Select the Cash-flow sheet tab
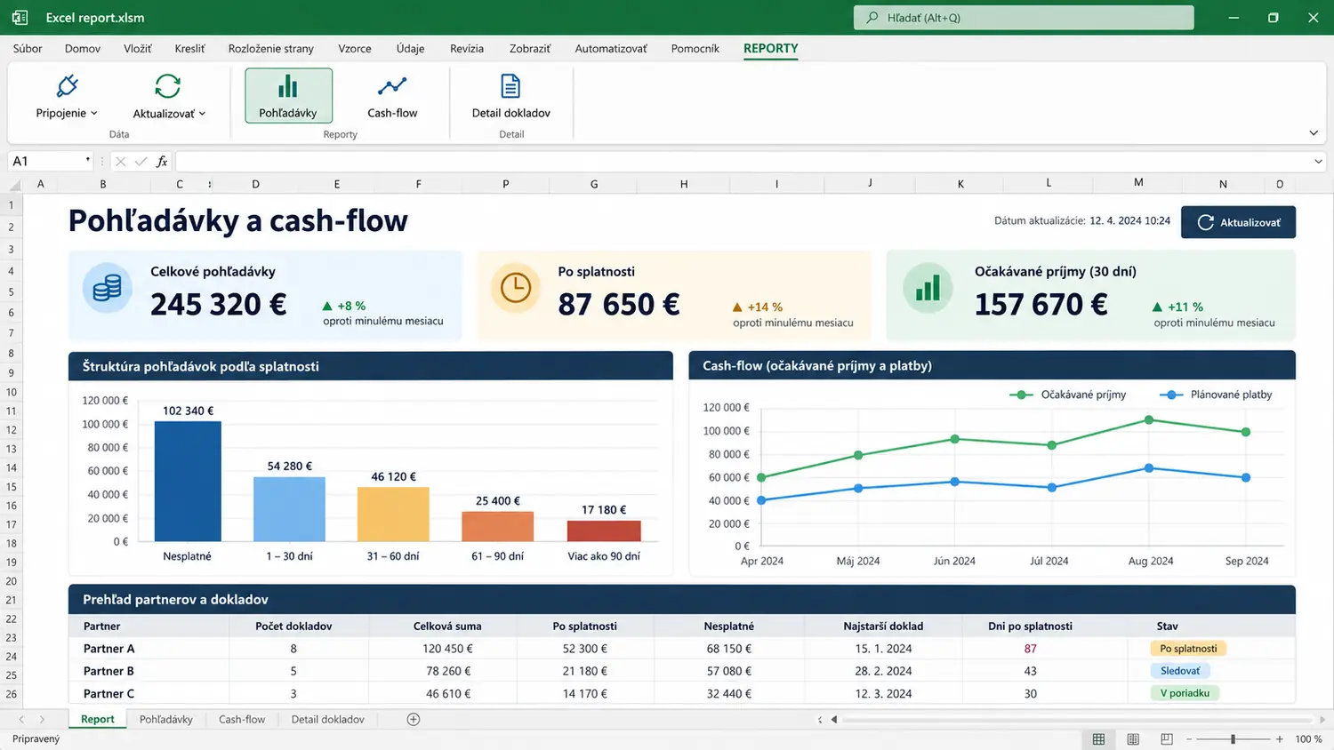 tap(242, 719)
